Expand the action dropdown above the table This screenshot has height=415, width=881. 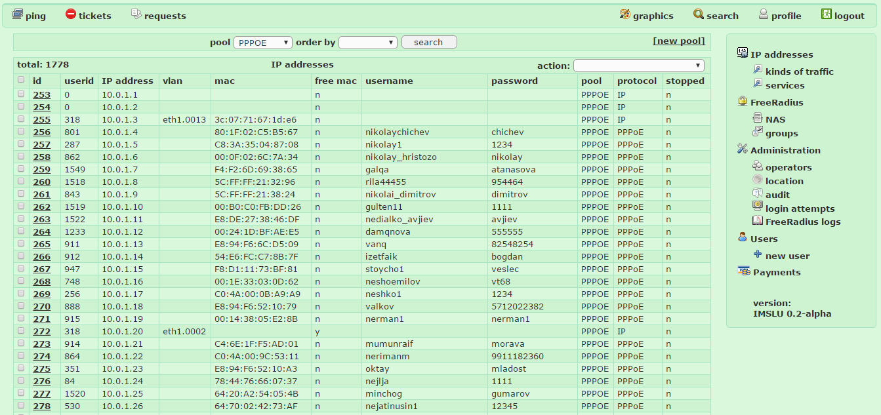pyautogui.click(x=638, y=65)
